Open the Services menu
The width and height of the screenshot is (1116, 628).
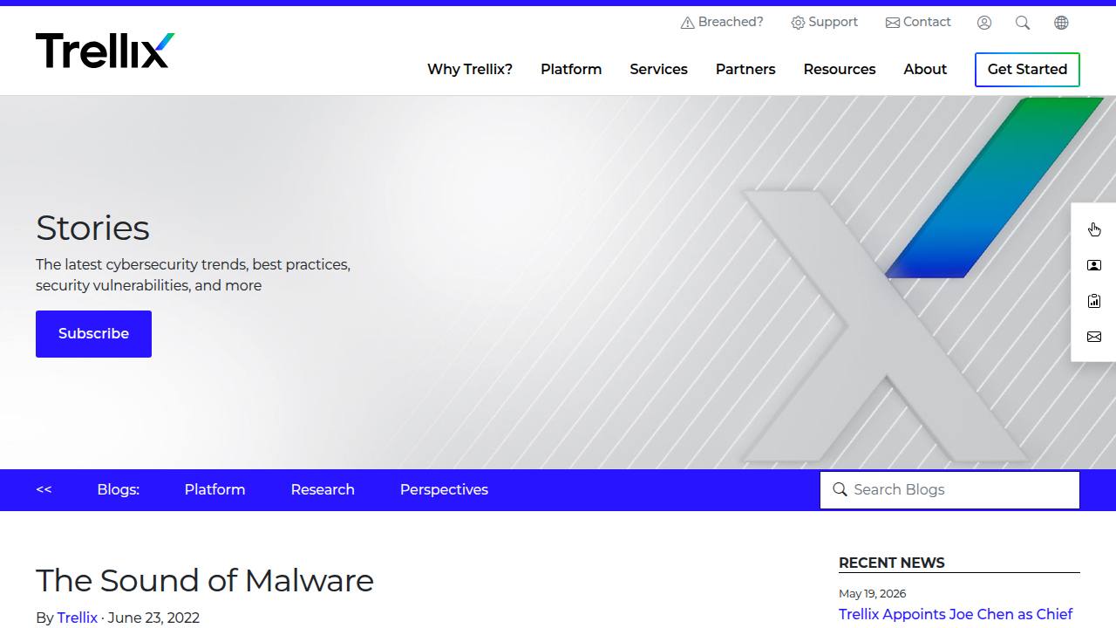coord(658,69)
